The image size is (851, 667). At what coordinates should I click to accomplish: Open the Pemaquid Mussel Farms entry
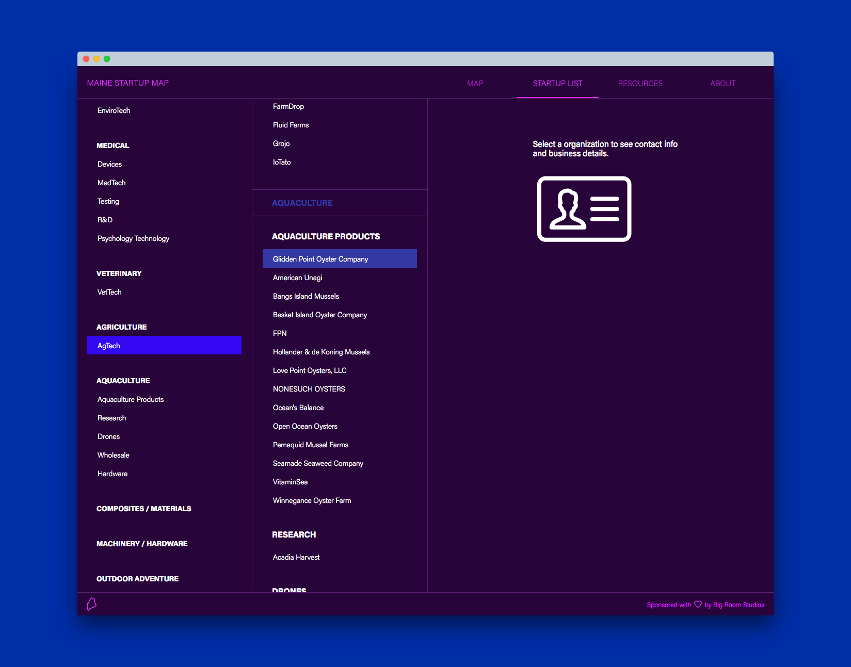click(x=310, y=445)
